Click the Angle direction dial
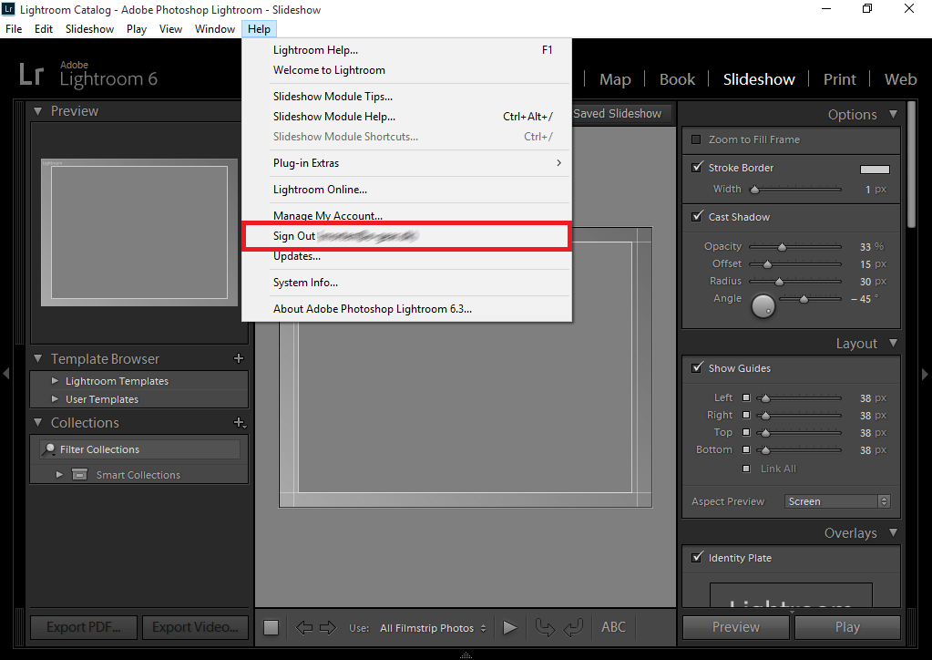The height and width of the screenshot is (660, 932). click(763, 305)
